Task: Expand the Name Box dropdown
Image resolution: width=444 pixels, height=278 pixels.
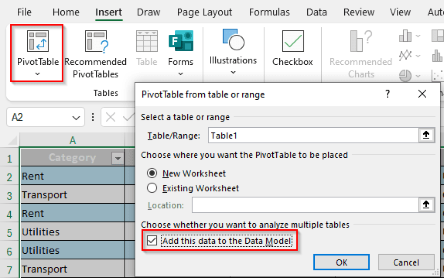Action: tap(76, 117)
